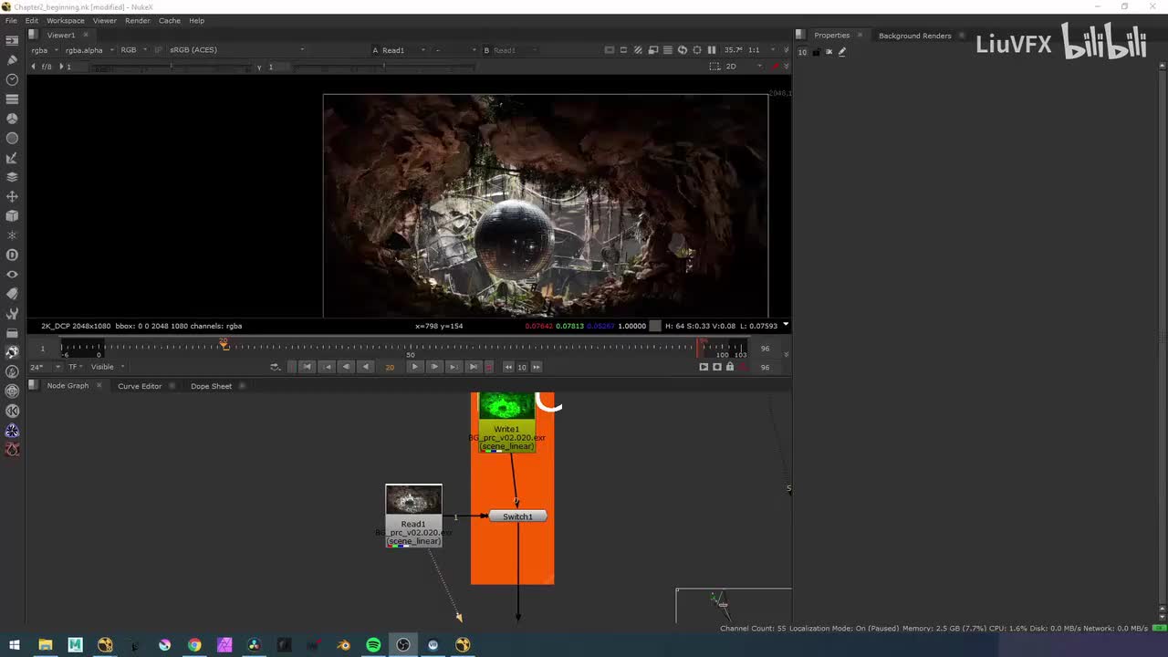This screenshot has width=1168, height=657.
Task: Click the Spotify icon in the taskbar
Action: point(373,645)
